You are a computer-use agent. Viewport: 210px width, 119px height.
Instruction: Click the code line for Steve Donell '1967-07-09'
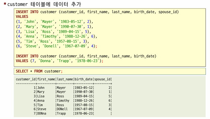[x=56, y=46]
